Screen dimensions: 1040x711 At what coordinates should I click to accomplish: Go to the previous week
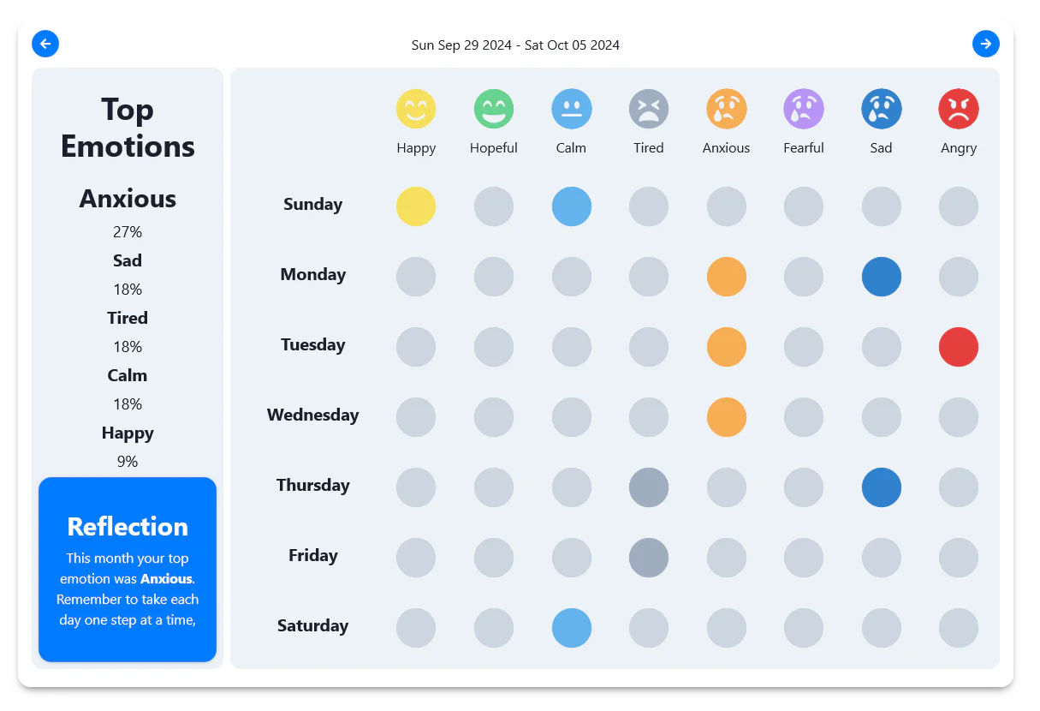(45, 44)
